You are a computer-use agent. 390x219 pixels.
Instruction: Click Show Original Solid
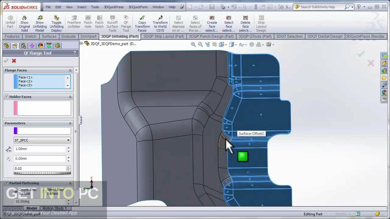click(x=24, y=24)
